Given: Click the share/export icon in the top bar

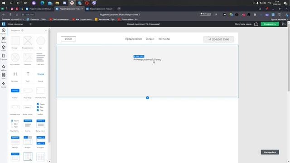Looking at the screenshot, I should coord(256,24).
